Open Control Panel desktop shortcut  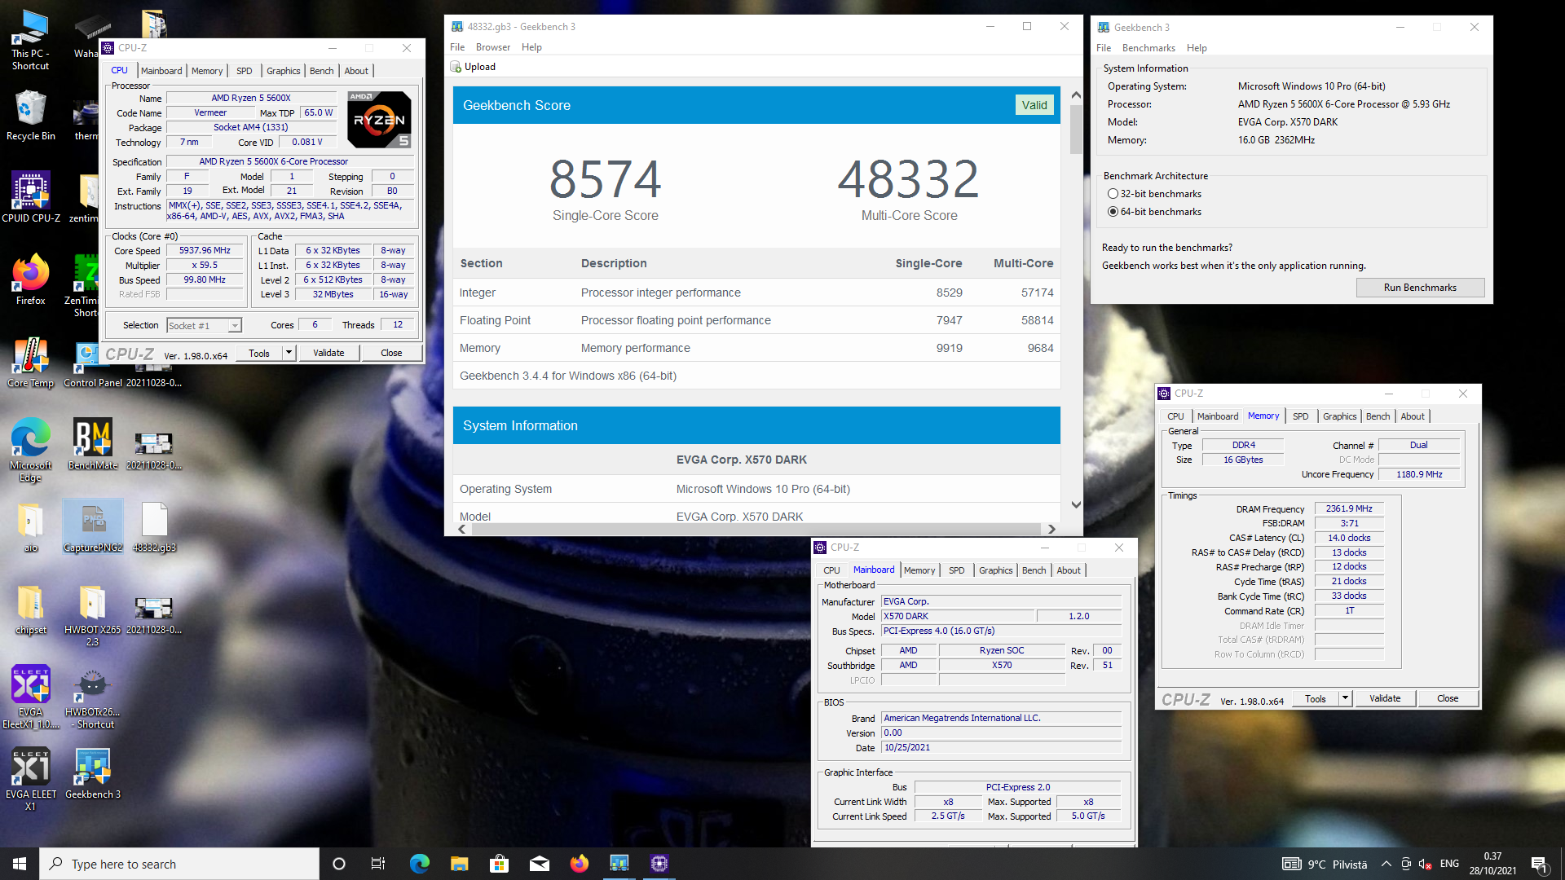pyautogui.click(x=92, y=363)
